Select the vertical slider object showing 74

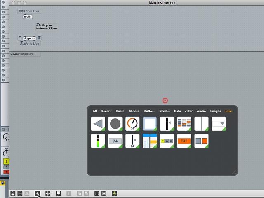click(x=132, y=141)
